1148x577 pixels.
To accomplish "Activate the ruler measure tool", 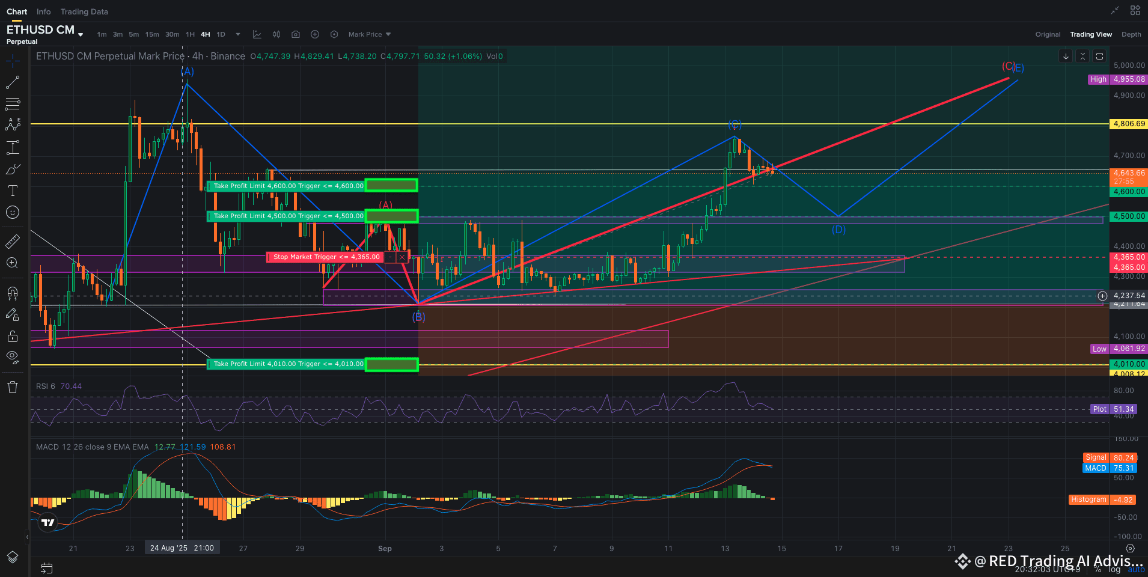I will (x=13, y=242).
